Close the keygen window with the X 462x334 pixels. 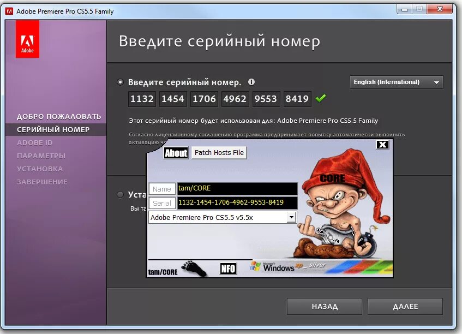point(383,145)
